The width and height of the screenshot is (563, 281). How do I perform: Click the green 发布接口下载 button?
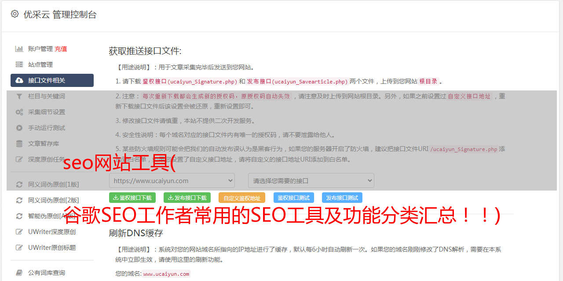coord(187,198)
